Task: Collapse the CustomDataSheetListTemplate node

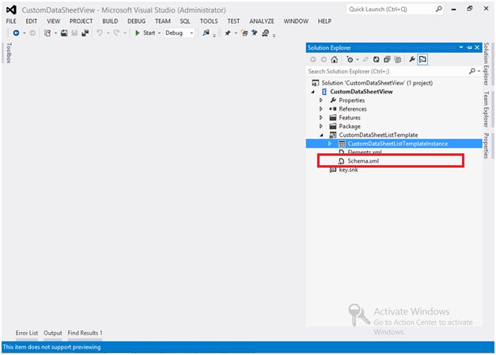Action: (x=322, y=135)
